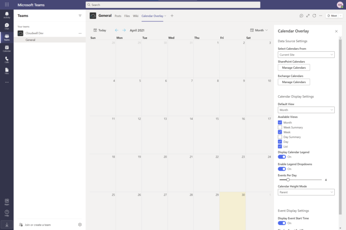Open the Activity feed
This screenshot has height=230, width=346.
click(x=7, y=15)
